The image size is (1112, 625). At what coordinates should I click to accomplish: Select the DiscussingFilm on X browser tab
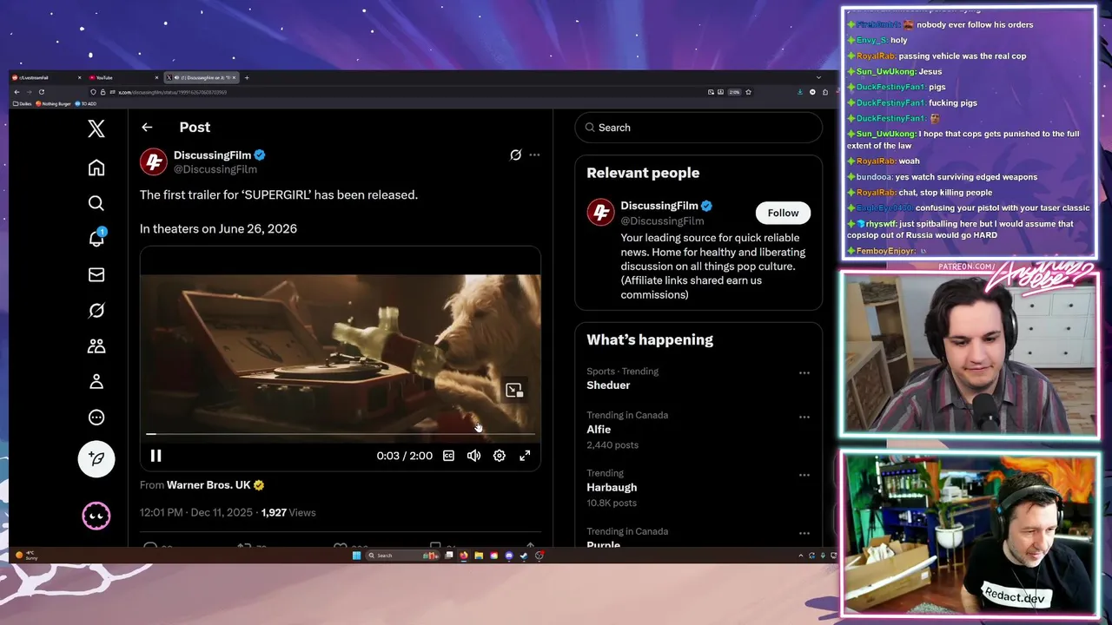tap(202, 77)
